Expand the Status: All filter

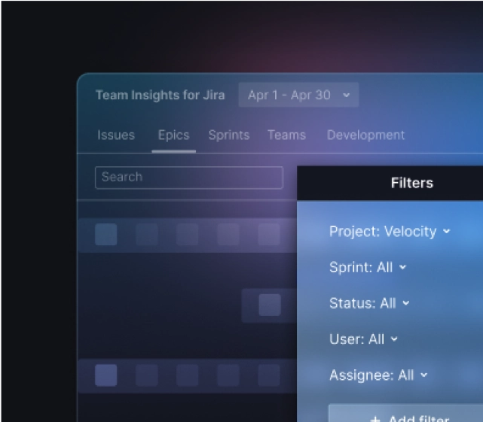click(x=369, y=303)
